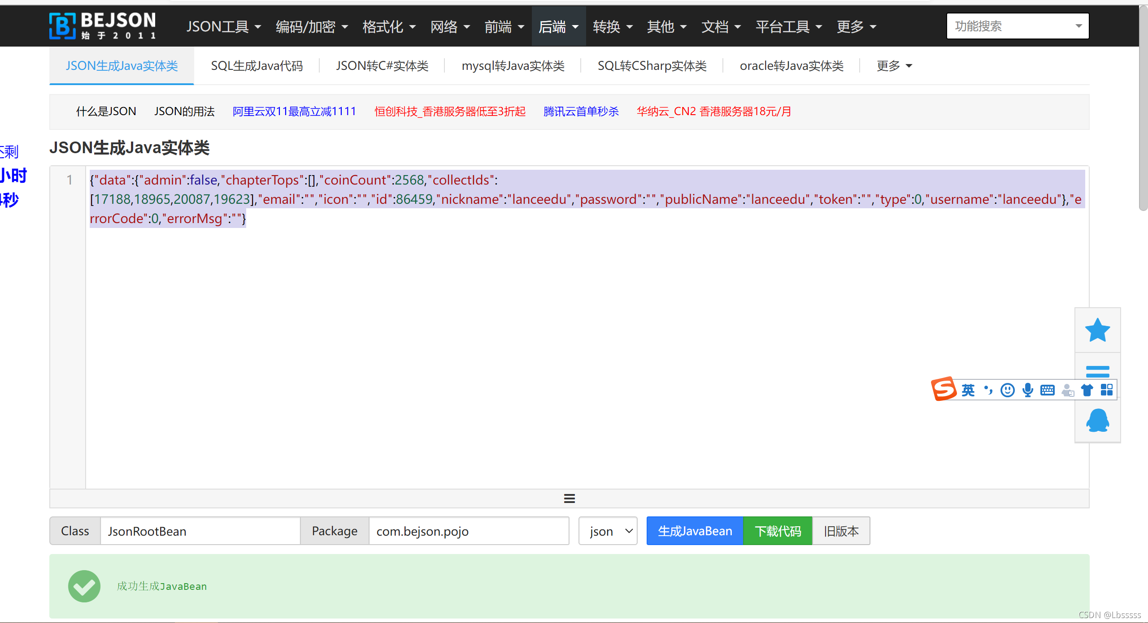Viewport: 1148px width, 623px height.
Task: Expand the 文档 menu
Action: [721, 26]
